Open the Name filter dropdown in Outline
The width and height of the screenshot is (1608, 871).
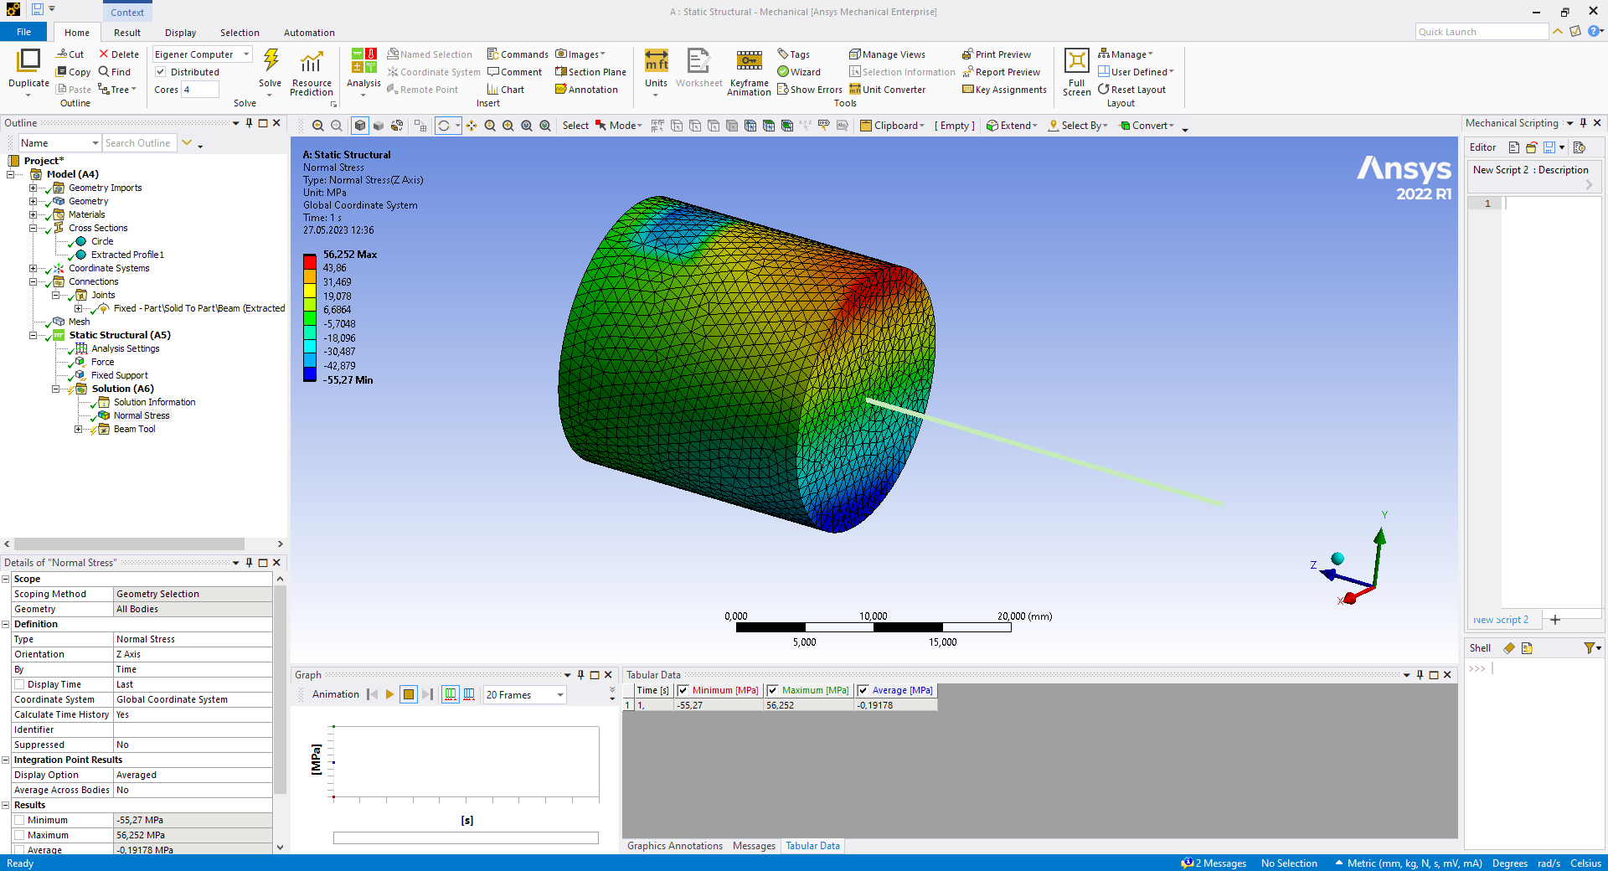pos(59,143)
